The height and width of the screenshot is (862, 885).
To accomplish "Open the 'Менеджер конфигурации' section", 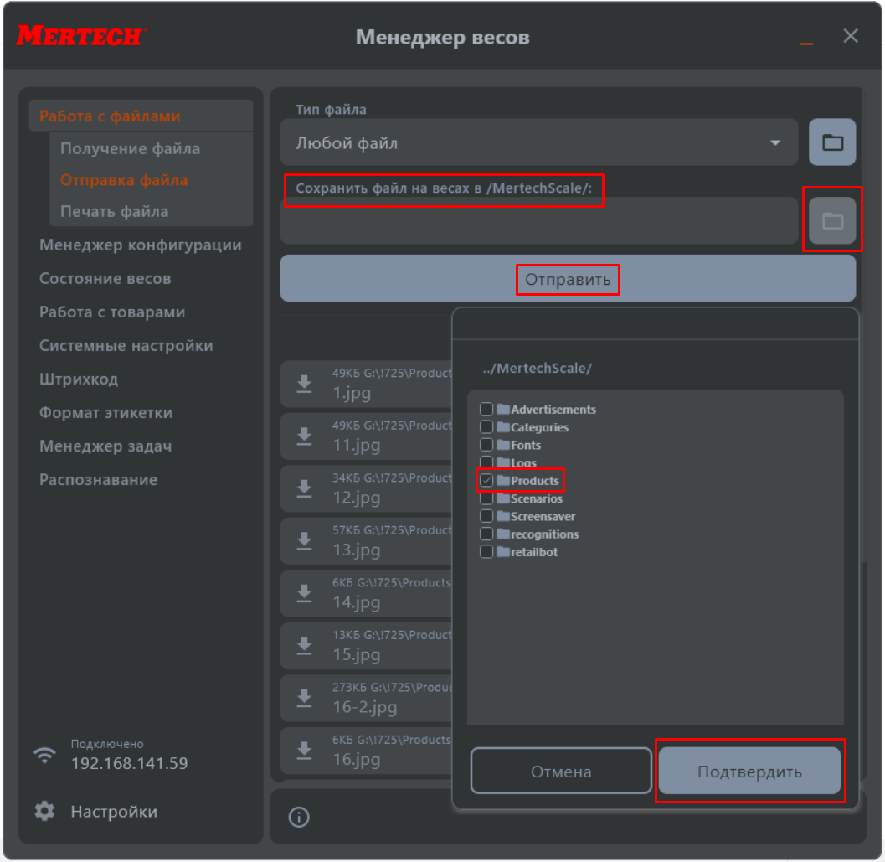I will (140, 245).
